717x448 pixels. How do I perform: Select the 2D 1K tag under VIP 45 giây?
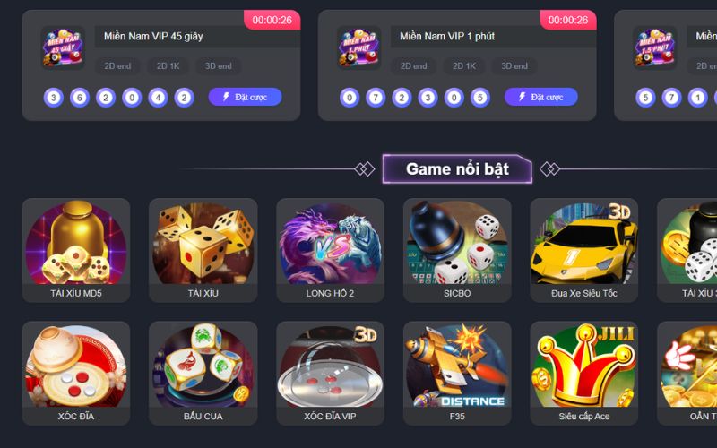pos(168,65)
